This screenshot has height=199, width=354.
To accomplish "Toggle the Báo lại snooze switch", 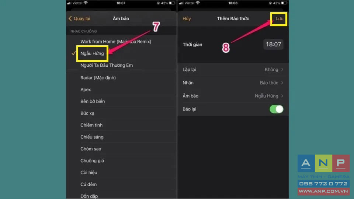I will (276, 109).
